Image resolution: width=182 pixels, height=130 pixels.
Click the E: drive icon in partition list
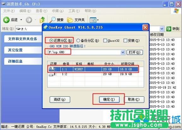point(51,75)
